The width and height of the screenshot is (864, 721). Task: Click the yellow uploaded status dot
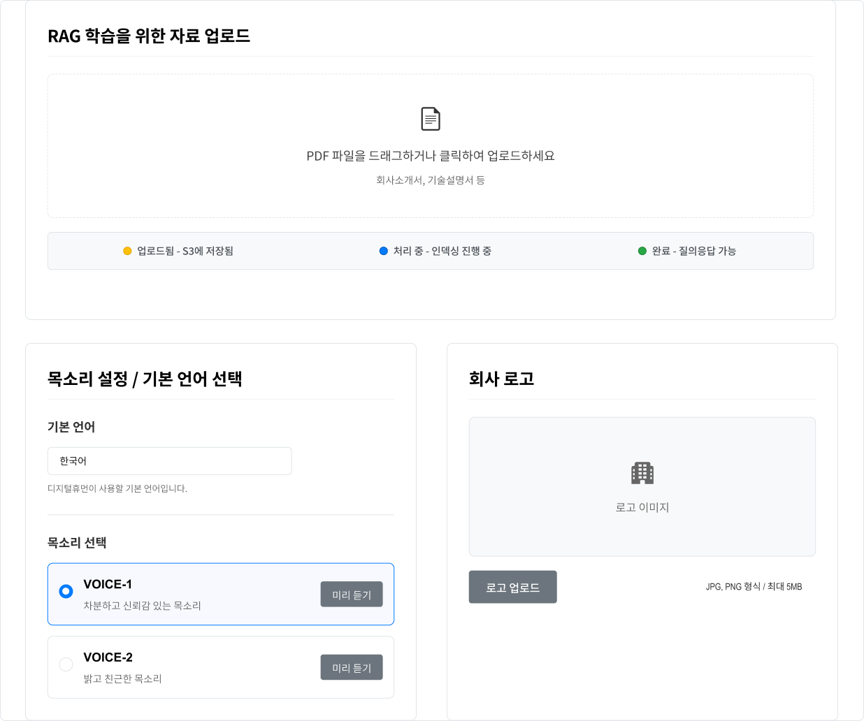tap(127, 251)
